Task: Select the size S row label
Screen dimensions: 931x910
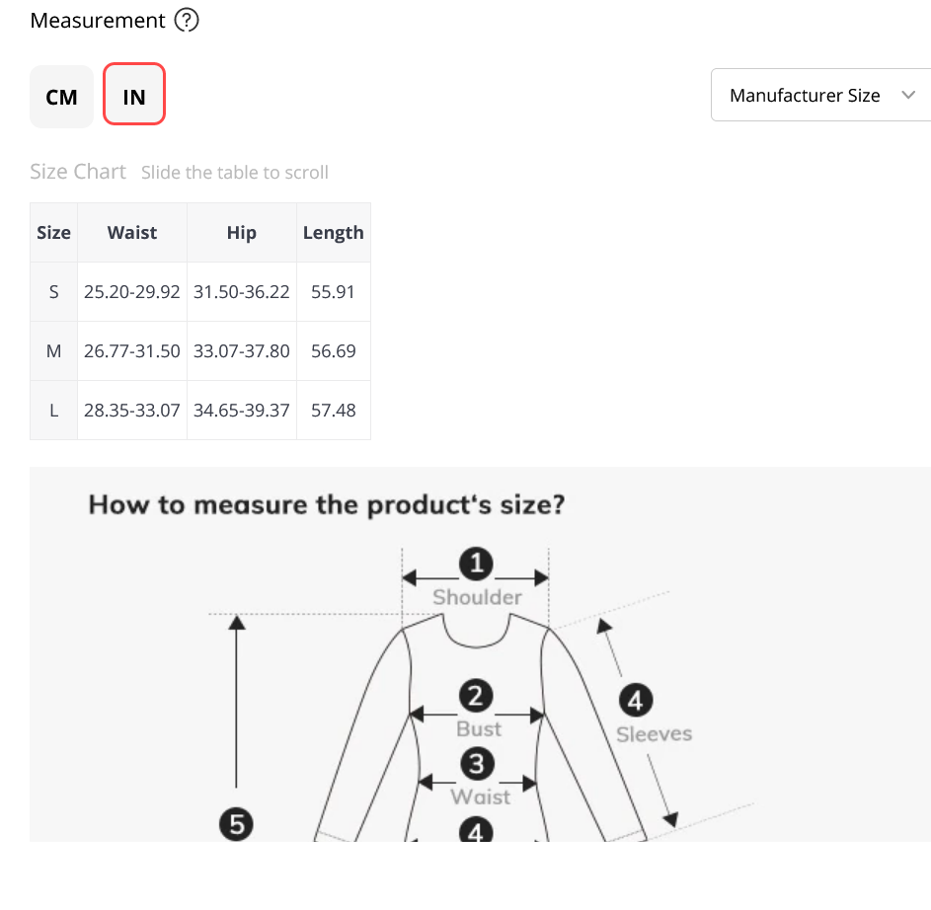Action: coord(53,291)
